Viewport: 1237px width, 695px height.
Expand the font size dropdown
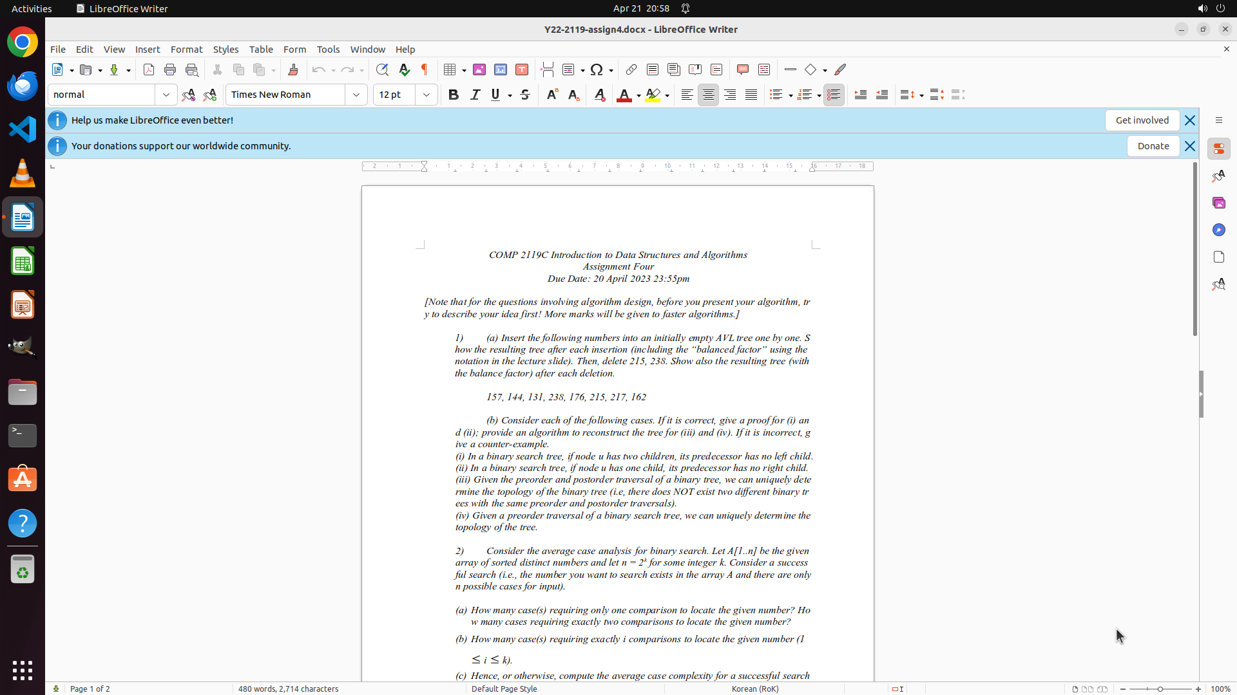point(427,95)
